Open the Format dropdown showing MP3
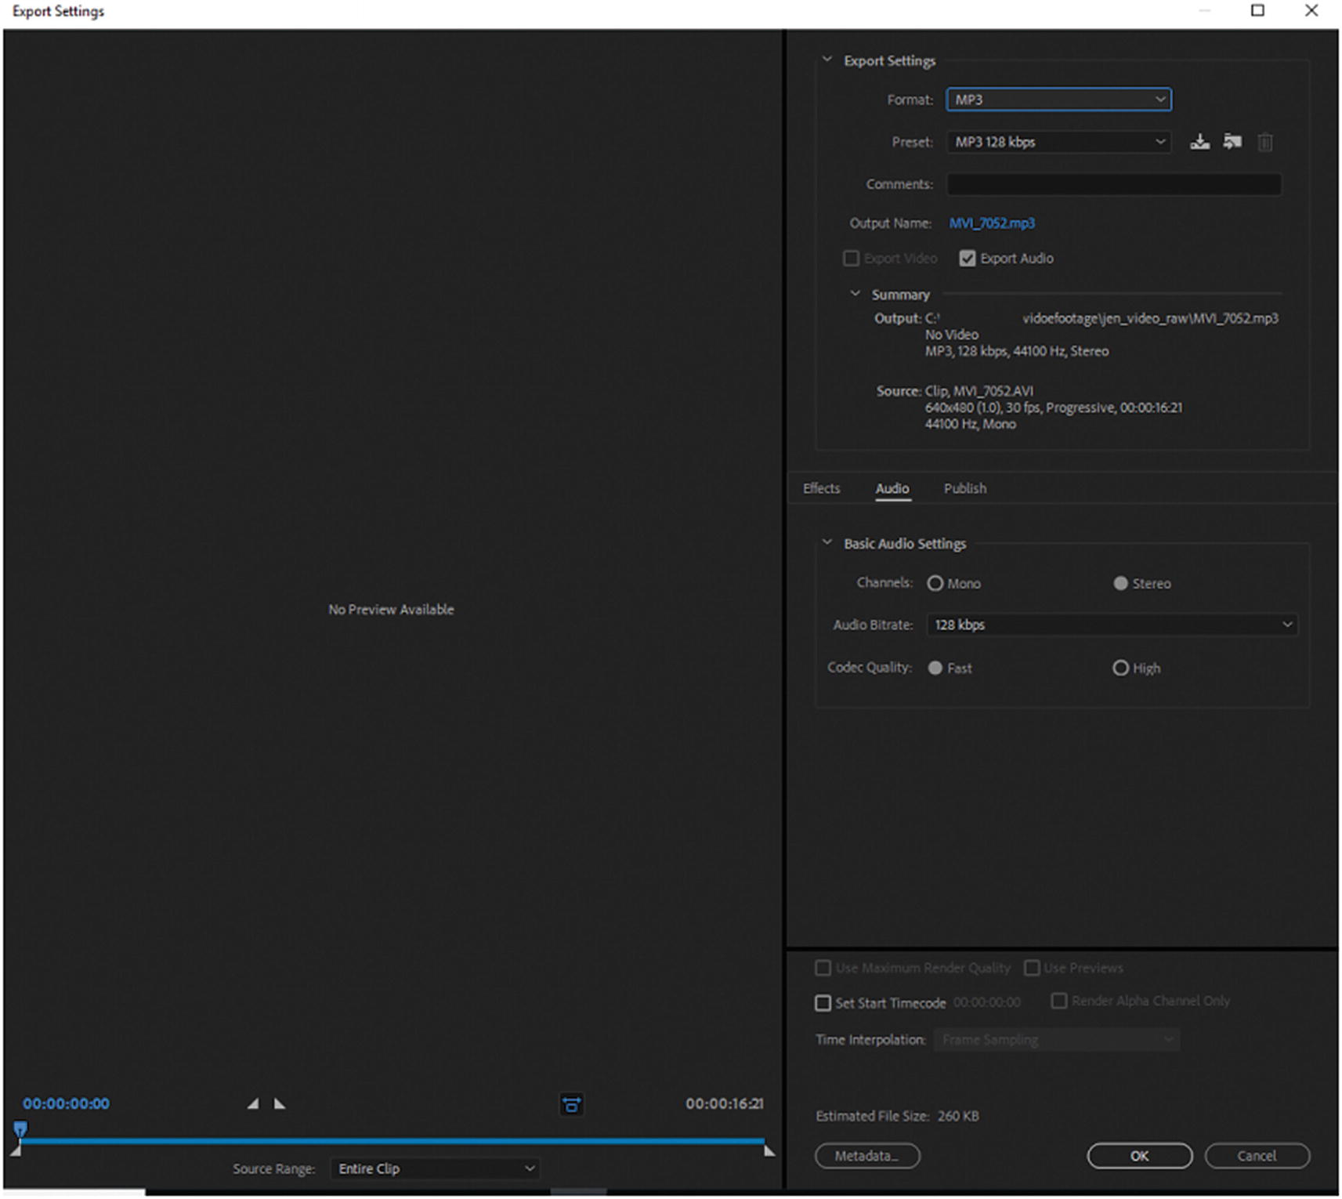The image size is (1342, 1199). click(1058, 100)
